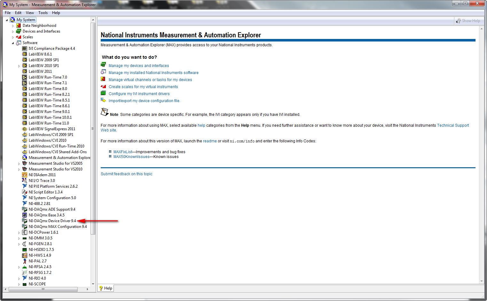Click the IVI Compliance Package 4.4 icon
The image size is (487, 301).
[x=25, y=49]
